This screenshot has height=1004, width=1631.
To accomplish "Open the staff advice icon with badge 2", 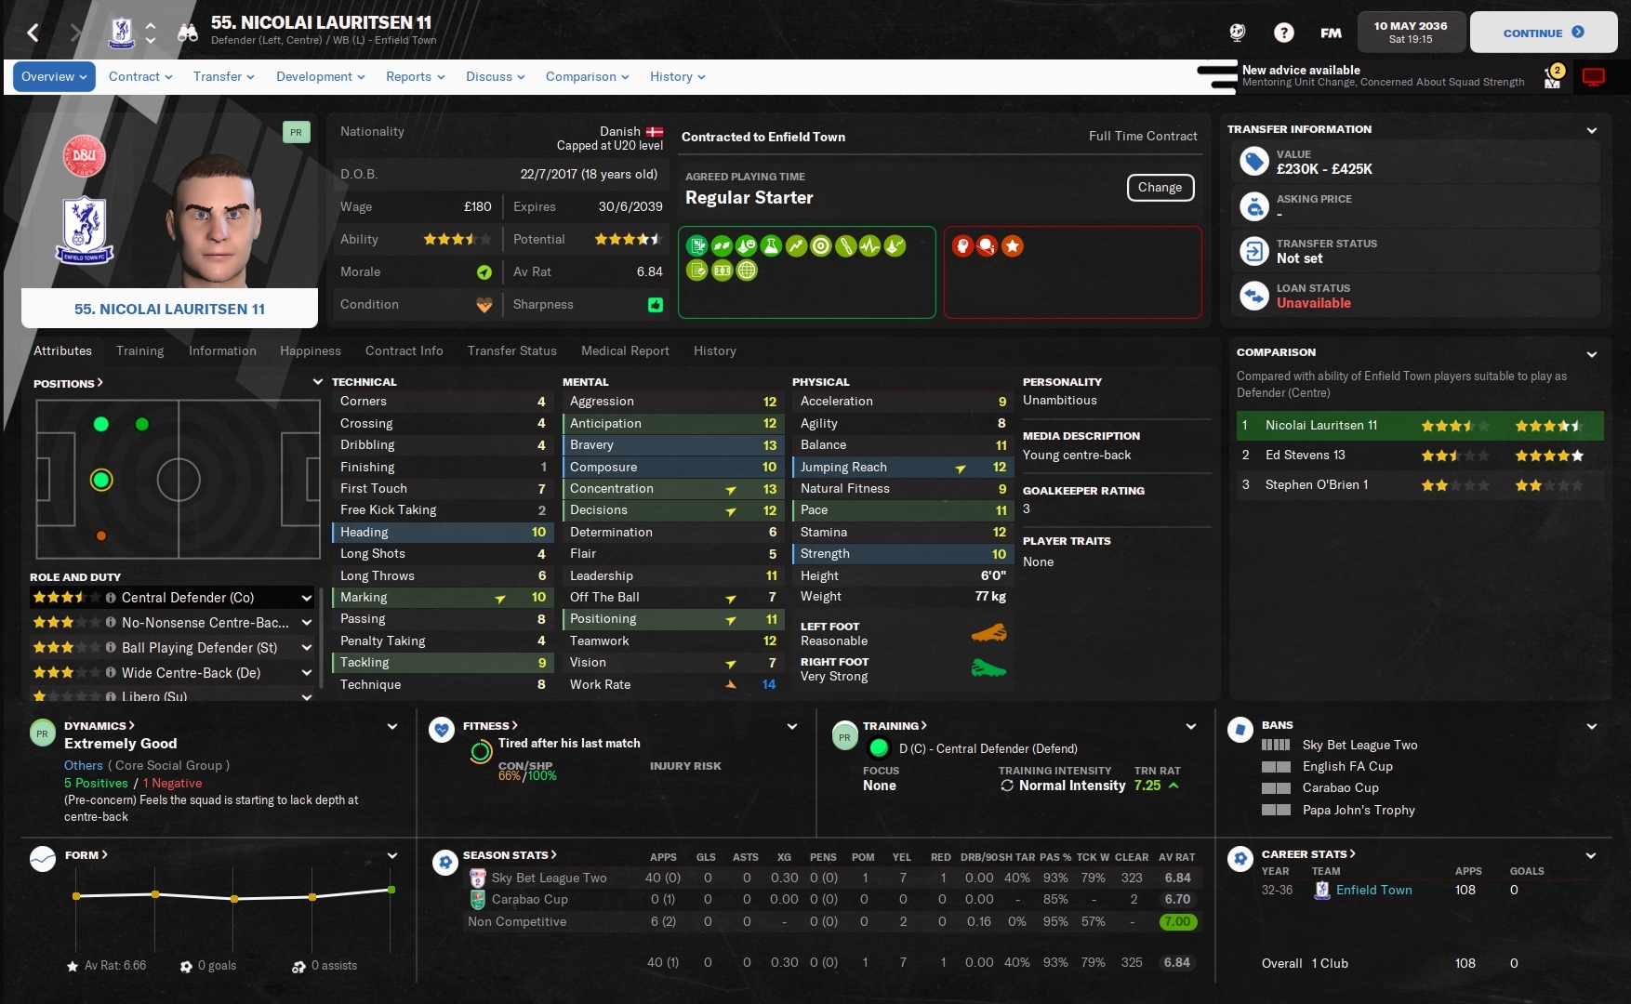I will [x=1554, y=76].
